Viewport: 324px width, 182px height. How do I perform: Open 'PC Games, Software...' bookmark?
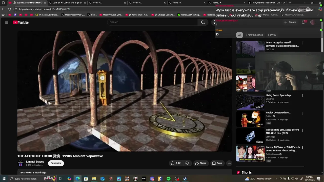pyautogui.click(x=47, y=15)
